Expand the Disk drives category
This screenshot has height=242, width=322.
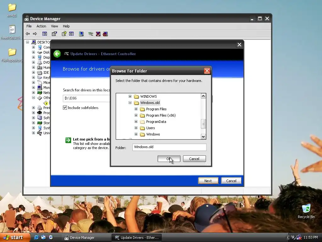pos(33,52)
